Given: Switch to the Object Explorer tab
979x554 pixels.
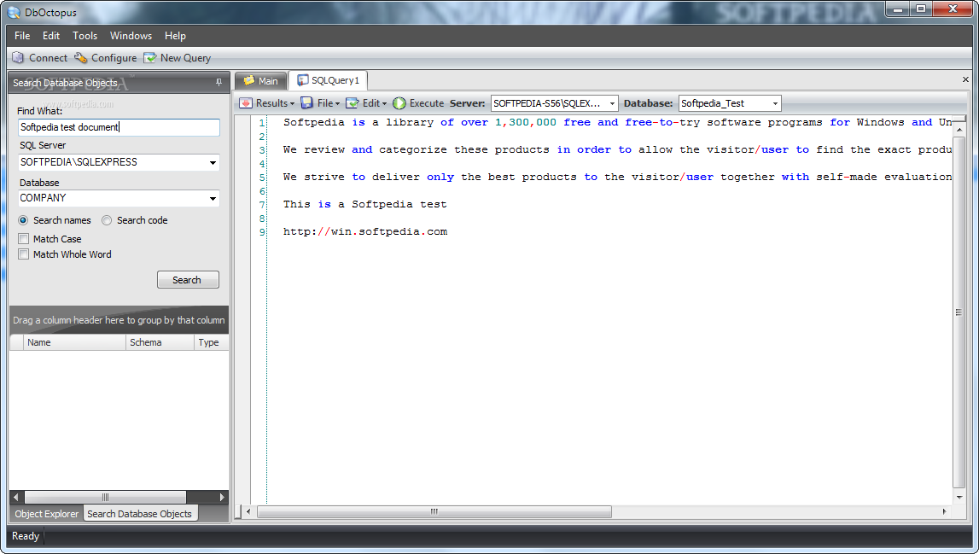Looking at the screenshot, I should point(47,513).
